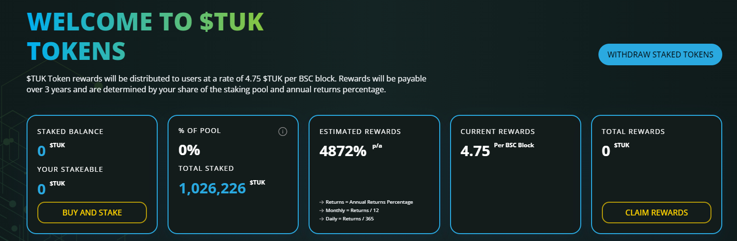Click the % of Pool label
The image size is (737, 241).
pos(200,131)
